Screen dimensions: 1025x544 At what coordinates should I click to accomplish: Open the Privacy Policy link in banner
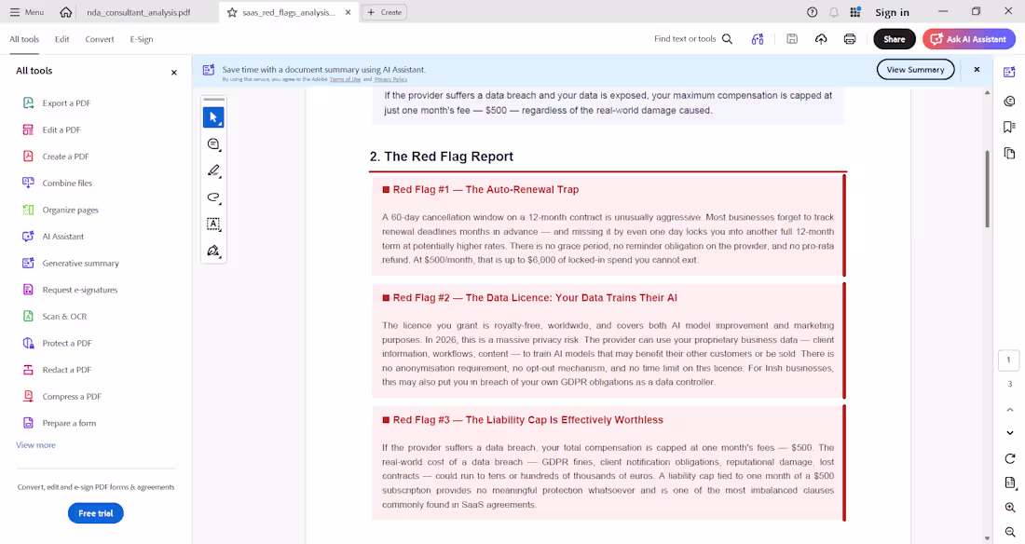(x=391, y=79)
